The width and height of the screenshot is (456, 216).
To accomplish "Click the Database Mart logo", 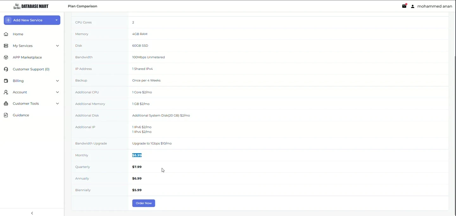I will [31, 6].
